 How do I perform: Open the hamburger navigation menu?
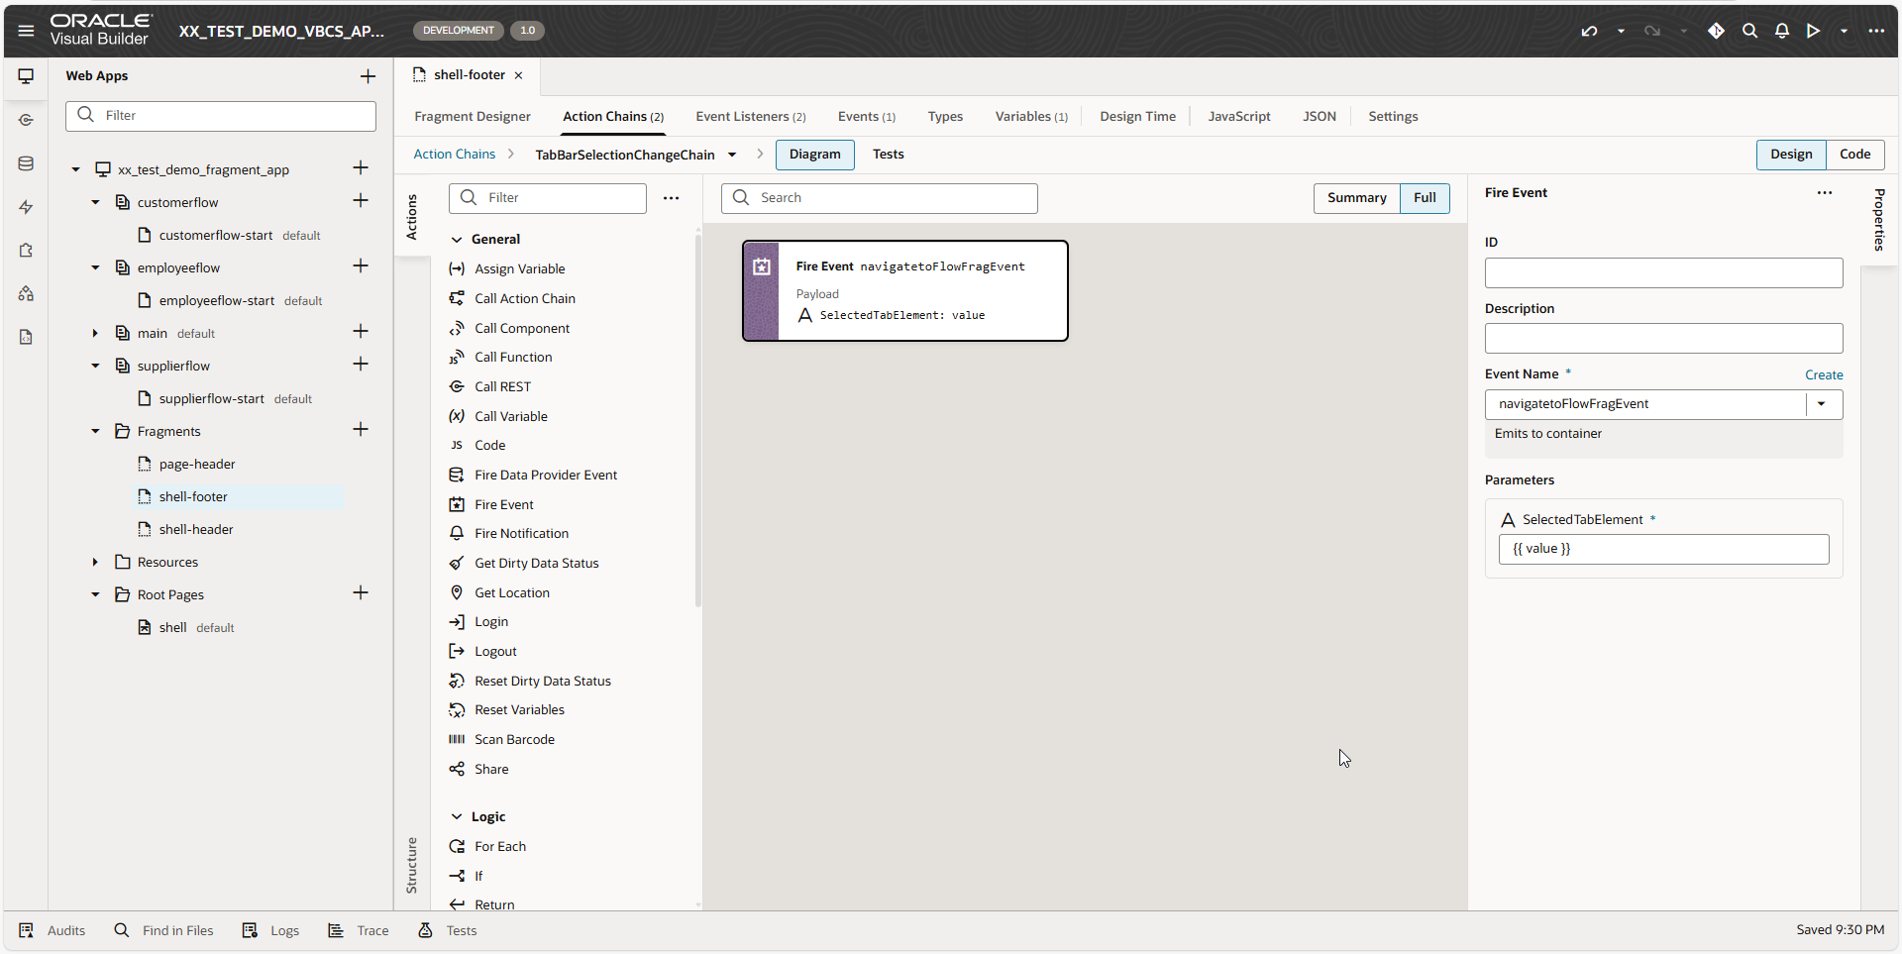tap(26, 31)
